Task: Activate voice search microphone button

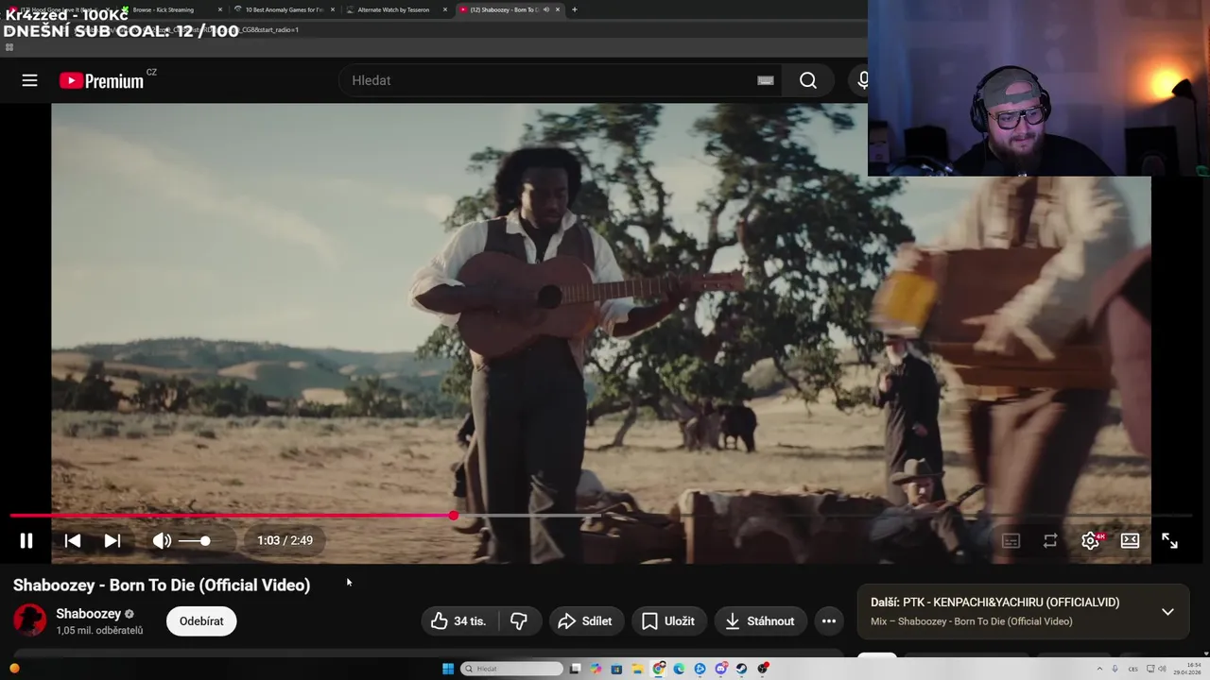Action: [x=862, y=80]
